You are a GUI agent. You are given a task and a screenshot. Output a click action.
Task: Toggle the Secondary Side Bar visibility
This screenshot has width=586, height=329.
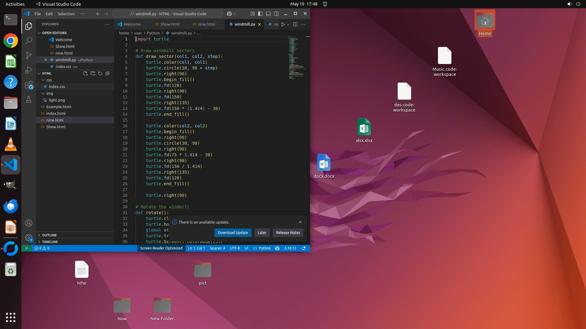276,14
